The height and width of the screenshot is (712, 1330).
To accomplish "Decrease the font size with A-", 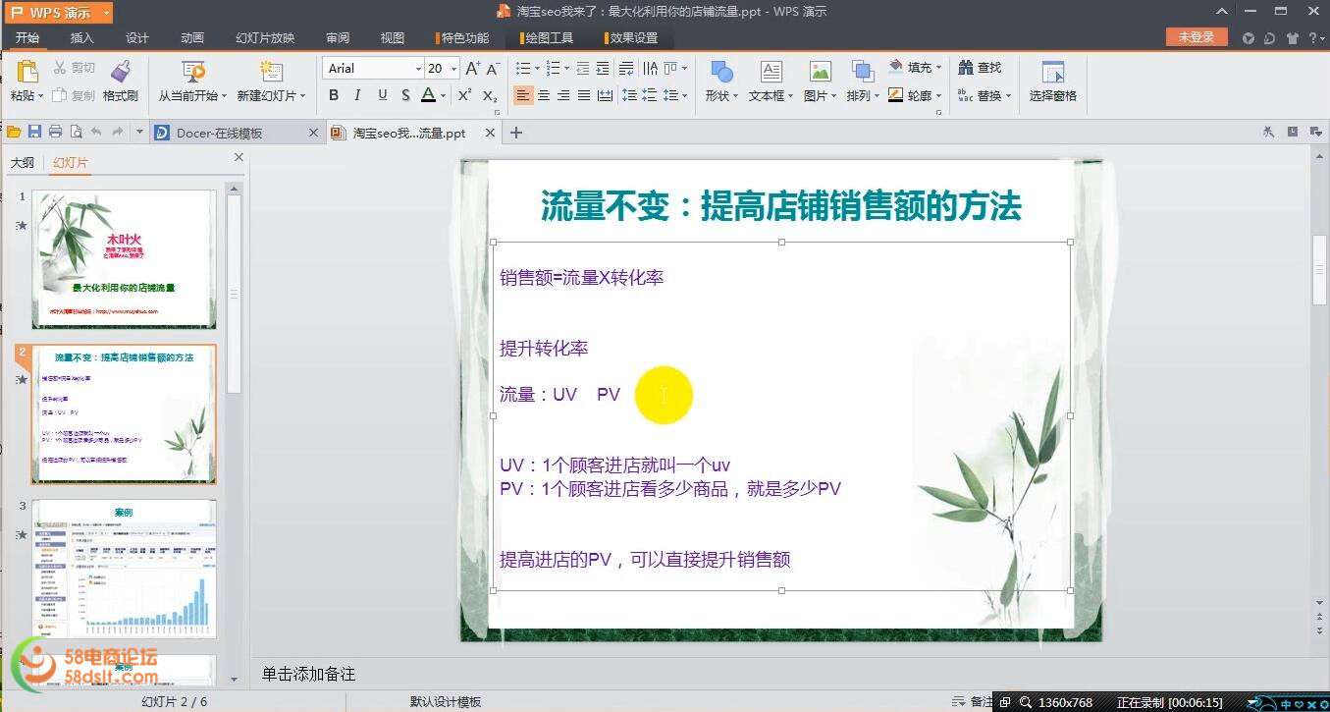I will point(493,68).
